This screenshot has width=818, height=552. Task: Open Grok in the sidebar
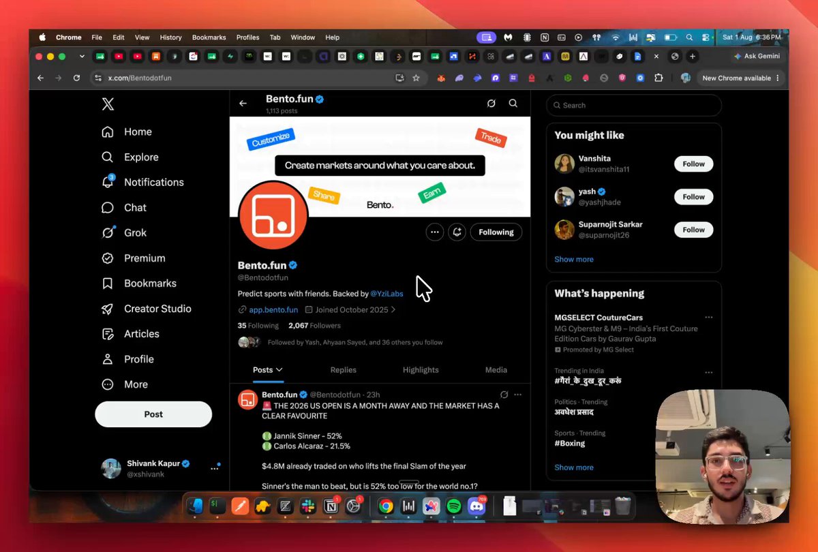(123, 233)
